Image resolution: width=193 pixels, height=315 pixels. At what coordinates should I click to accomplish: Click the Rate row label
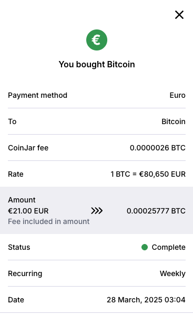coord(16,174)
